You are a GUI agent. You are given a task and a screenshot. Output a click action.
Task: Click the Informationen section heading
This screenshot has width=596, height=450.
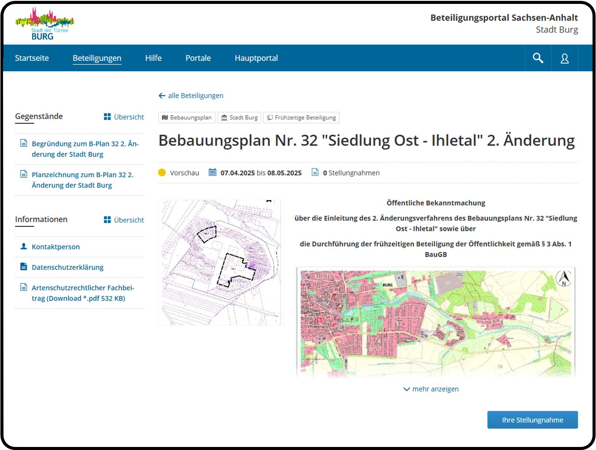pyautogui.click(x=41, y=219)
